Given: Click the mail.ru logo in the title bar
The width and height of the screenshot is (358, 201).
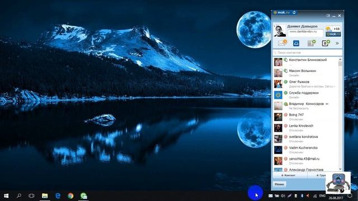Looking at the screenshot, I should (x=282, y=12).
